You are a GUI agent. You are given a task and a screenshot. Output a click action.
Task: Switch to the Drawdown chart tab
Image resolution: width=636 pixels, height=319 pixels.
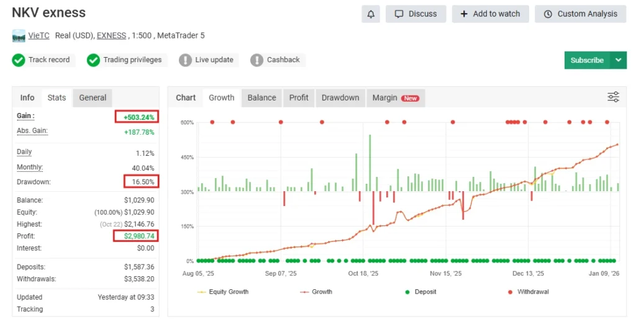[340, 97]
